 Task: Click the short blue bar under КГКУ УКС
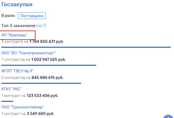7,101
